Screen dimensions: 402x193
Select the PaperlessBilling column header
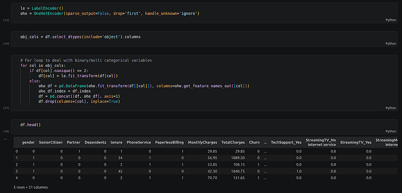click(x=169, y=142)
